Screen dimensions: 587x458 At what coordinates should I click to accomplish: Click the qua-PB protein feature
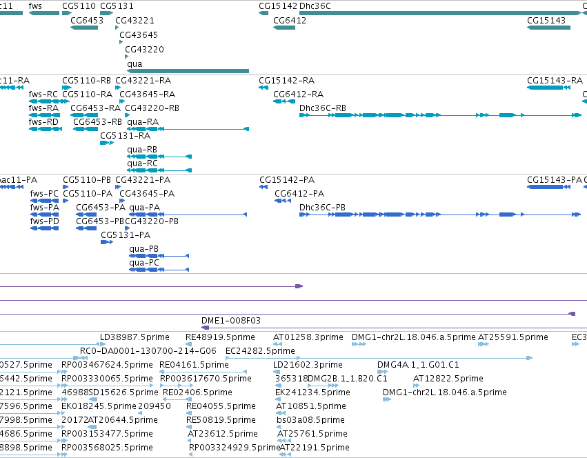[159, 256]
